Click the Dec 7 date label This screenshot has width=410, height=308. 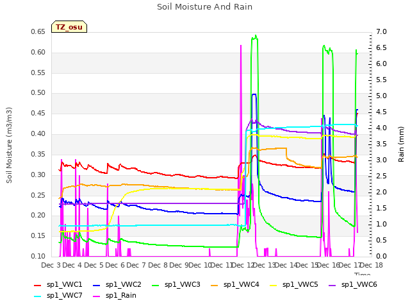tap(136, 265)
